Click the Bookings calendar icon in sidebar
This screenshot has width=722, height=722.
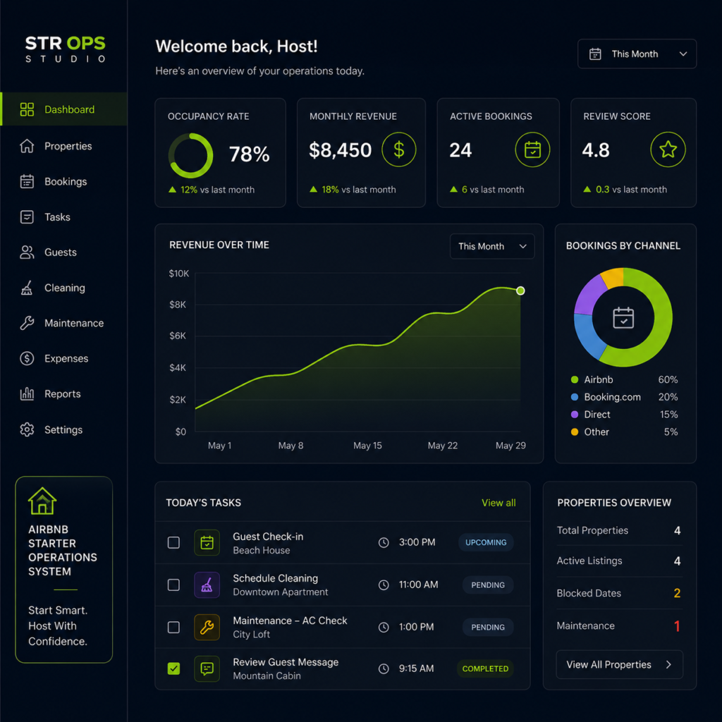27,181
